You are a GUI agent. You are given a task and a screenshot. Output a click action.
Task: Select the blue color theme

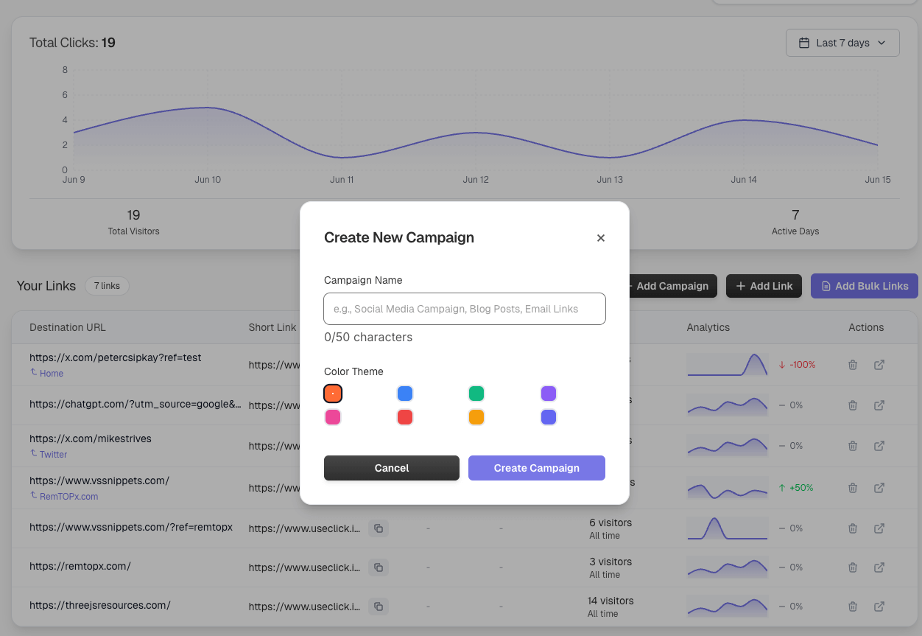(404, 394)
